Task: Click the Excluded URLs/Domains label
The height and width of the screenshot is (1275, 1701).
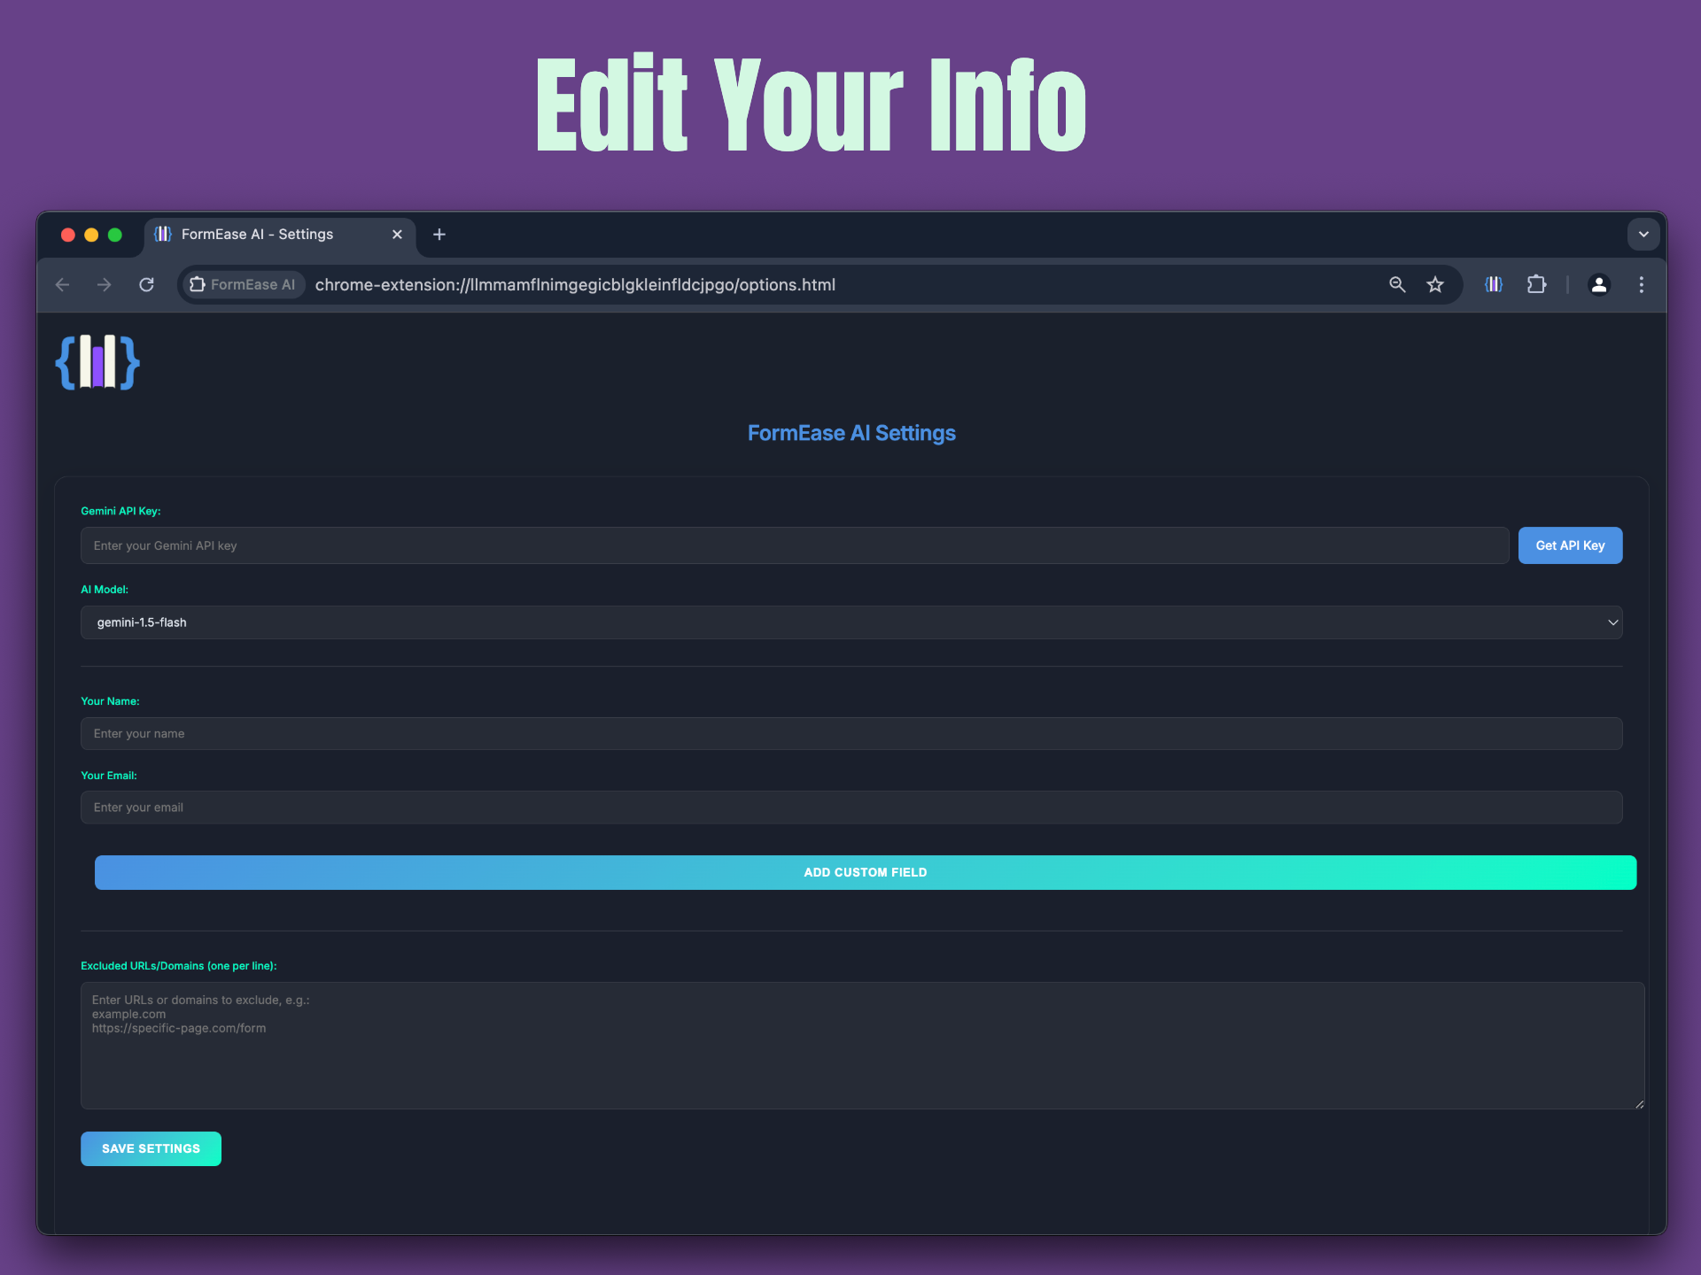Action: tap(179, 966)
